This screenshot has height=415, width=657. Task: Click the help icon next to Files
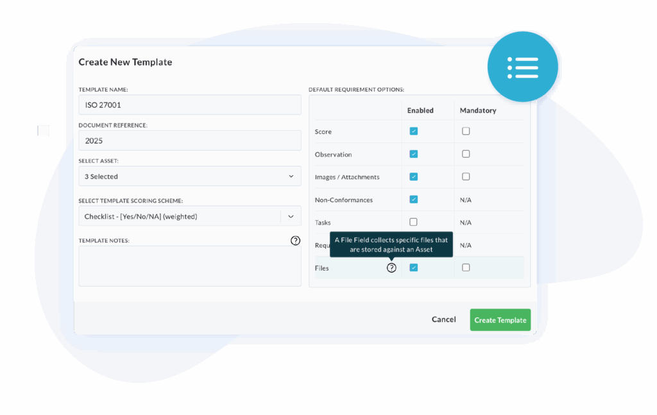pos(391,268)
